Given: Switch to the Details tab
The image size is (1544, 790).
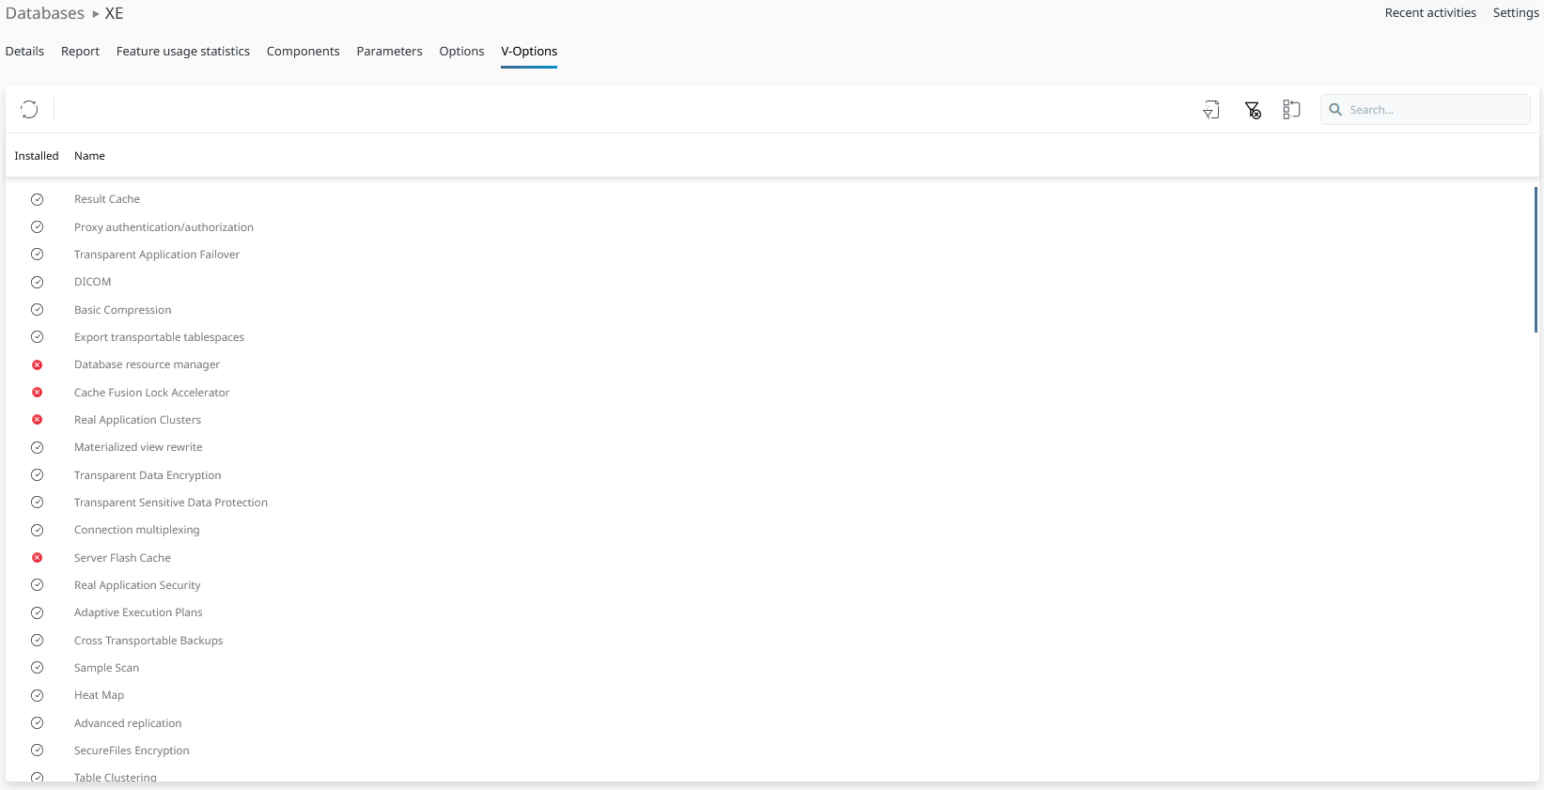Looking at the screenshot, I should coord(24,52).
